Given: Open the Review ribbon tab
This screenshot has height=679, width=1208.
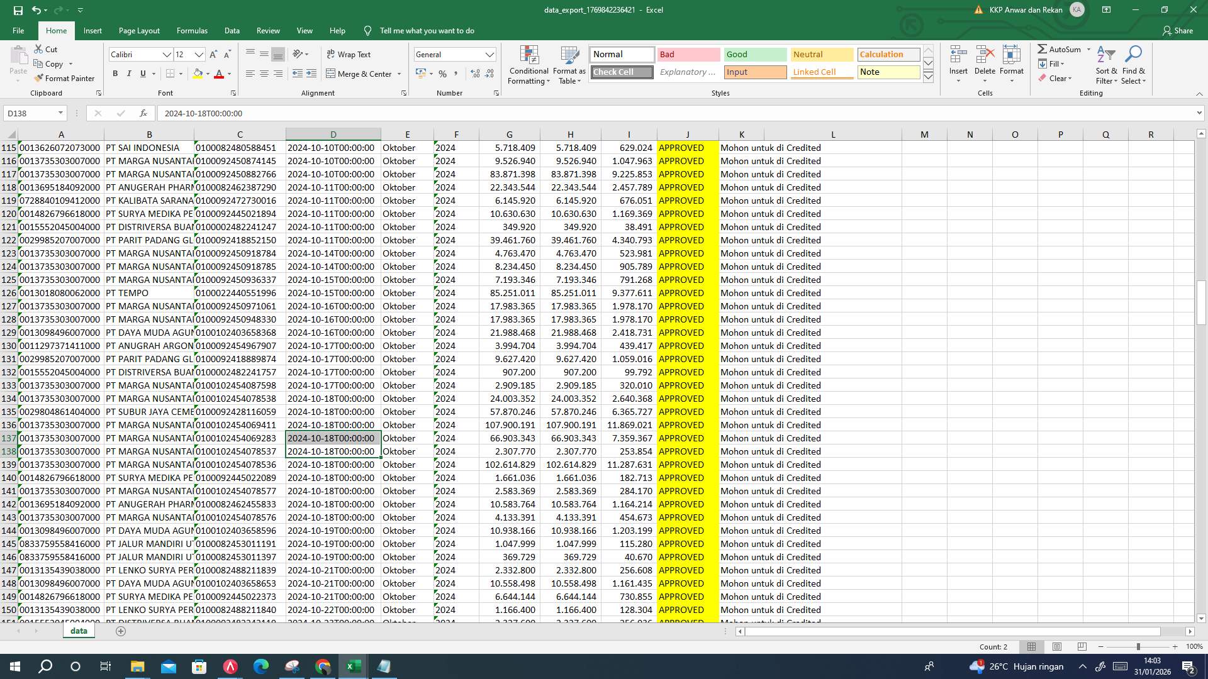Looking at the screenshot, I should tap(267, 30).
